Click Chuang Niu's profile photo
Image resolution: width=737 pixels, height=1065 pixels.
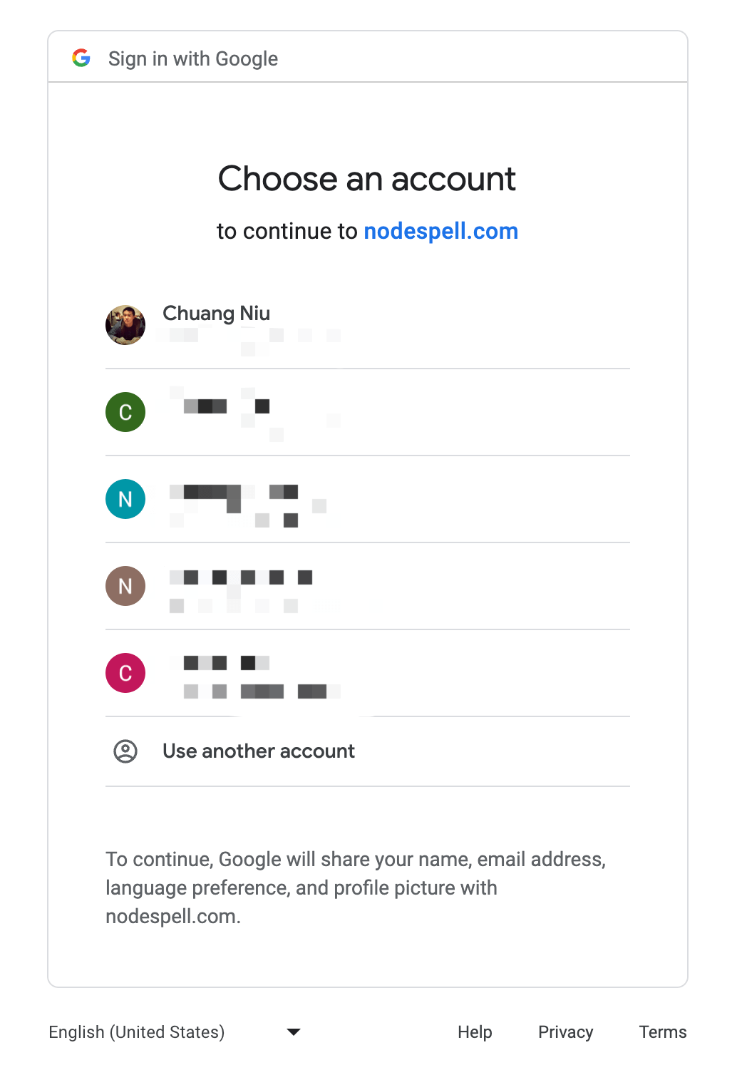pos(125,325)
